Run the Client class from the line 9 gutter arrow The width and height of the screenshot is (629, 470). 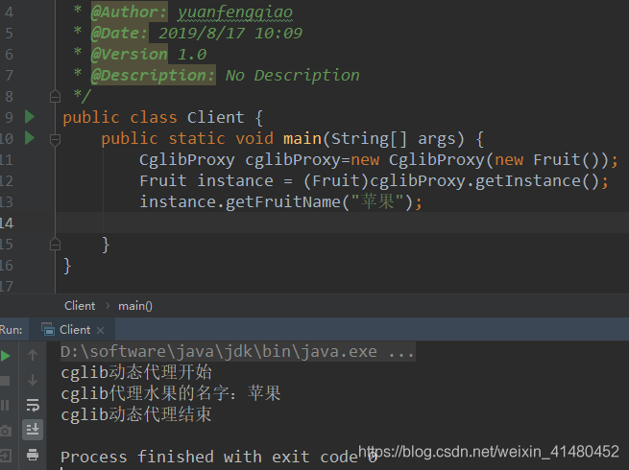pos(29,117)
